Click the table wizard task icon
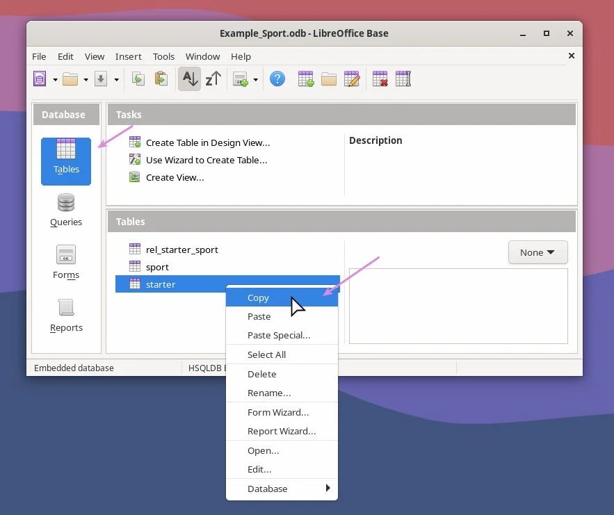This screenshot has width=614, height=515. pos(135,159)
